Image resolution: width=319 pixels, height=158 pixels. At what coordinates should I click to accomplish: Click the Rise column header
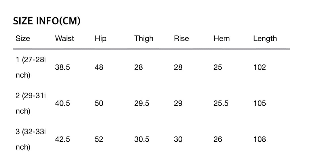click(181, 39)
